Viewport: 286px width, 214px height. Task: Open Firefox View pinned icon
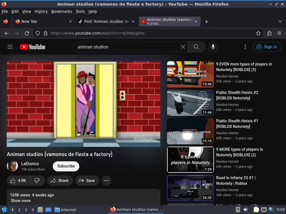pyautogui.click(x=6, y=21)
